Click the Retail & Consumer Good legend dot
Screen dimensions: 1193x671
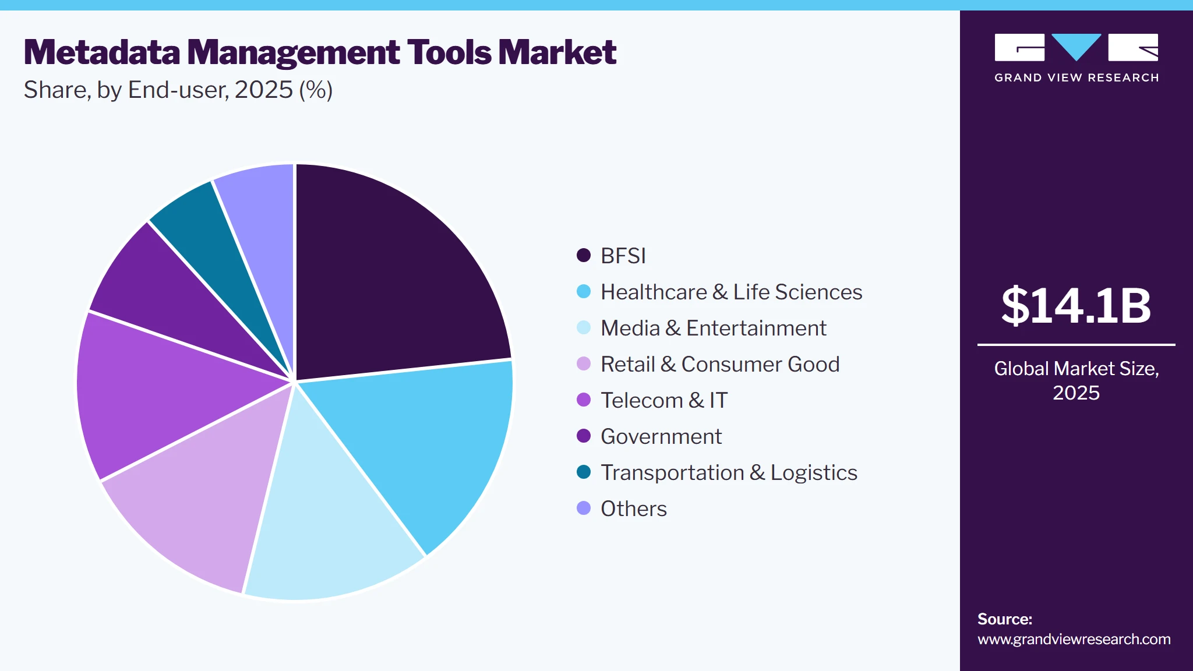click(584, 363)
